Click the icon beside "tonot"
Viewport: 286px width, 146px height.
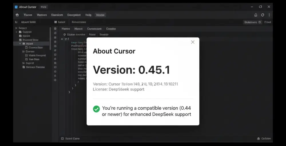pos(56,22)
